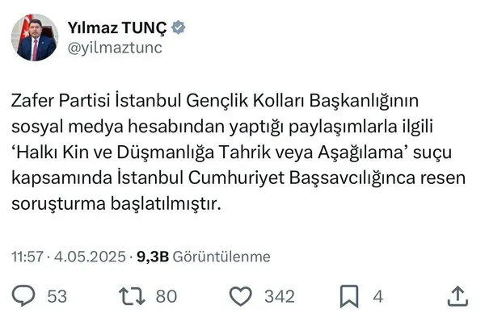Click the bookmark count 4
485x322 pixels.
click(x=378, y=296)
